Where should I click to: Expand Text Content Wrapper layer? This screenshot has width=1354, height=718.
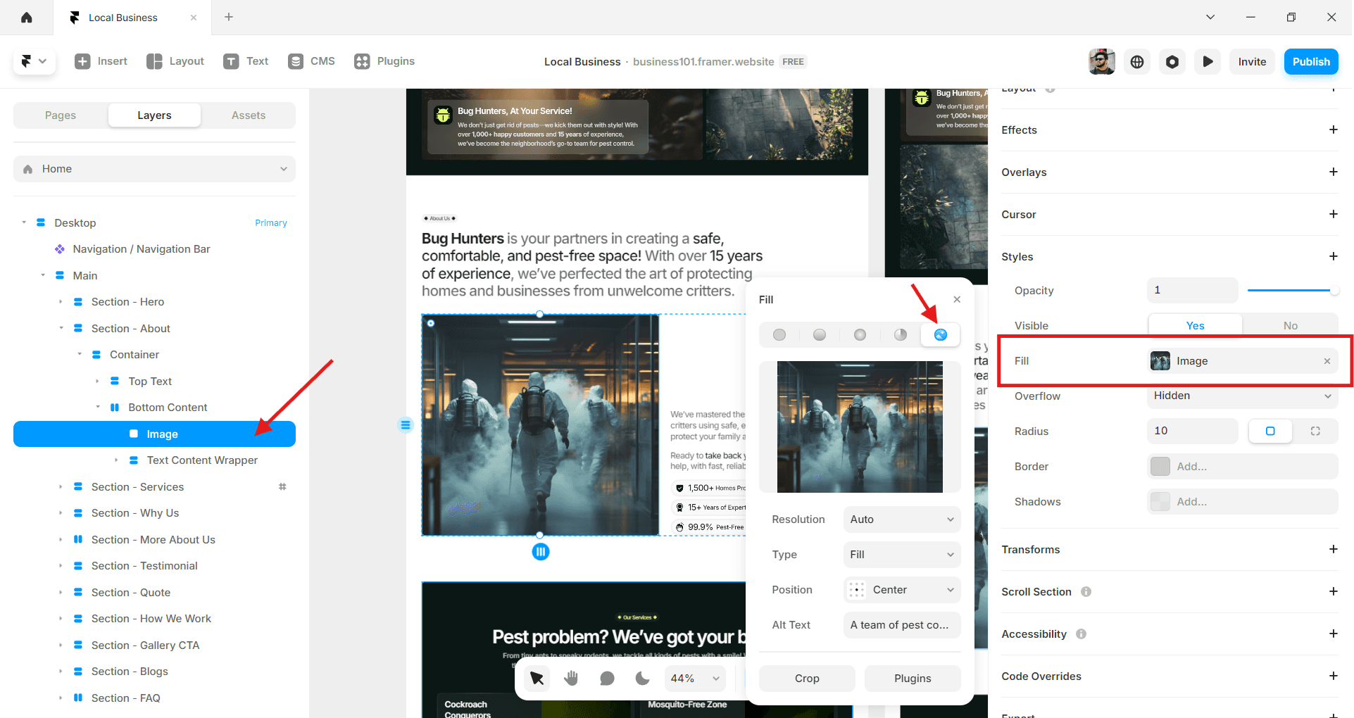pyautogui.click(x=116, y=460)
